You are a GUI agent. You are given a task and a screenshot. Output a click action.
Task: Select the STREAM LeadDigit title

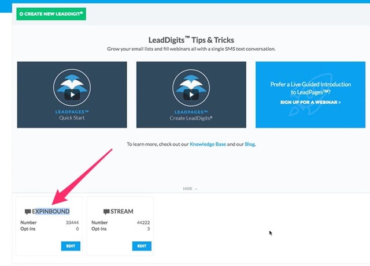(122, 211)
